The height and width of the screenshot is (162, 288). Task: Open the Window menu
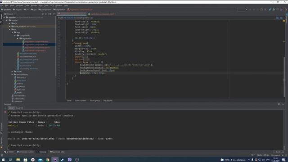[59, 5]
